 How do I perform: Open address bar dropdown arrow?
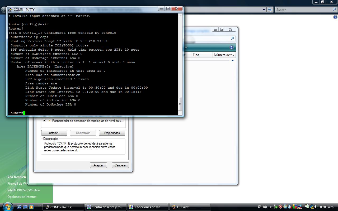(x=264, y=10)
